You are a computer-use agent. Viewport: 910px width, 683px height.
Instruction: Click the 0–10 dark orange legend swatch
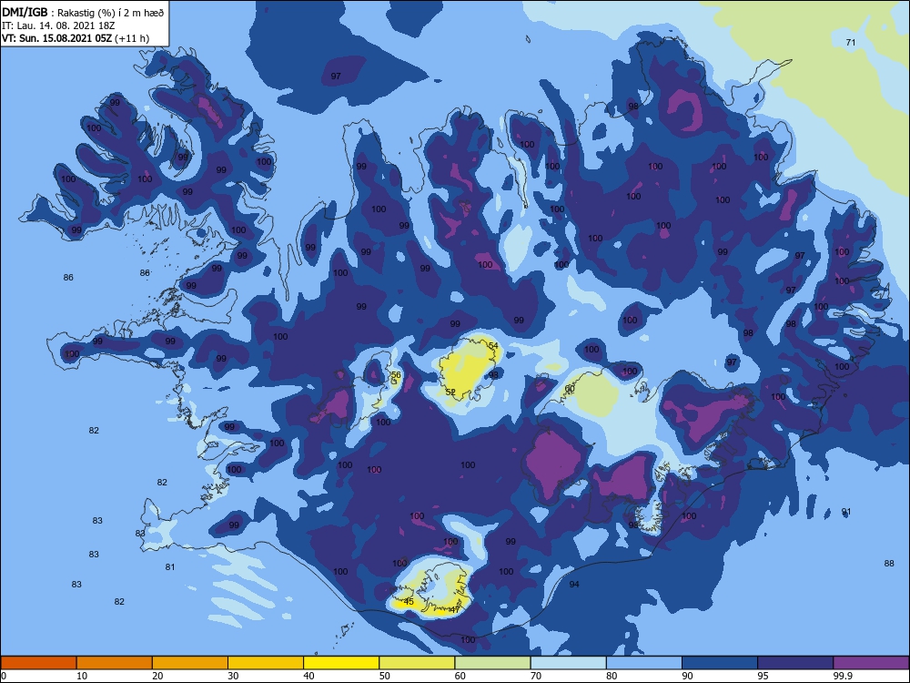(38, 663)
